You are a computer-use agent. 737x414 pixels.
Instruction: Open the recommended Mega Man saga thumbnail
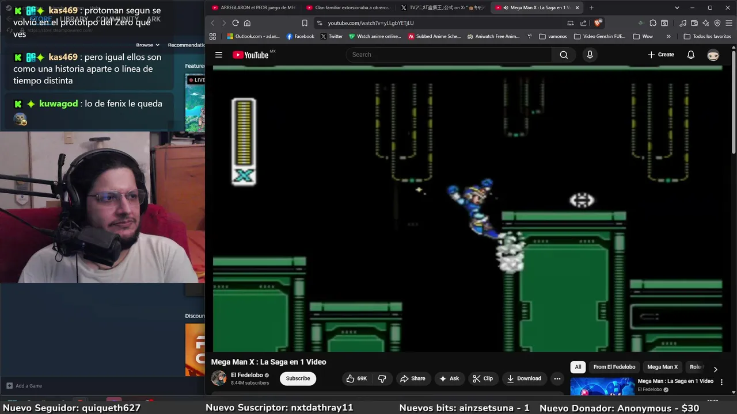pyautogui.click(x=602, y=387)
